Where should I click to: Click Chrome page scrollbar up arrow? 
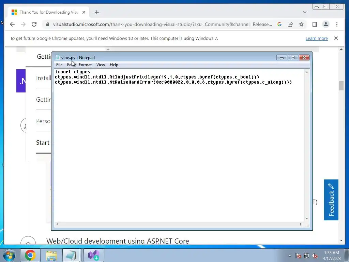[341, 49]
